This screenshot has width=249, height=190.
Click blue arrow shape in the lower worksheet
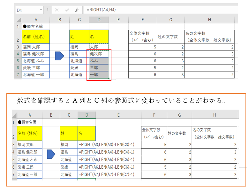51,154
